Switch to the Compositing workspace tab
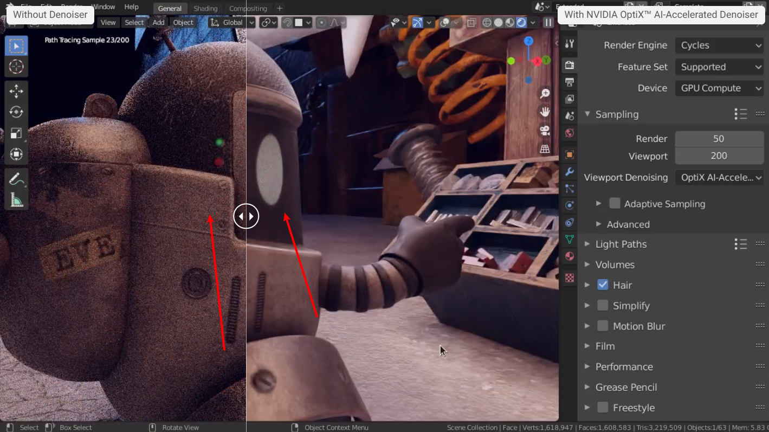The image size is (769, 432). click(248, 8)
